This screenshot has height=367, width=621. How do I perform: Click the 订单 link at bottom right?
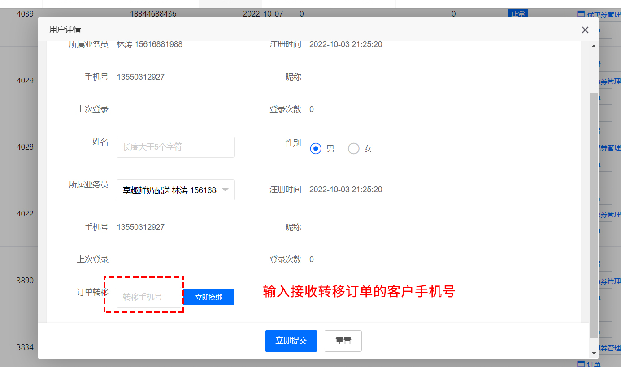pyautogui.click(x=594, y=364)
